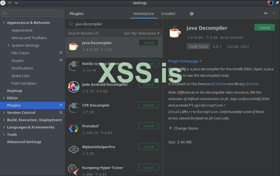
Task: Focus the settings search field
Action: click(32, 13)
